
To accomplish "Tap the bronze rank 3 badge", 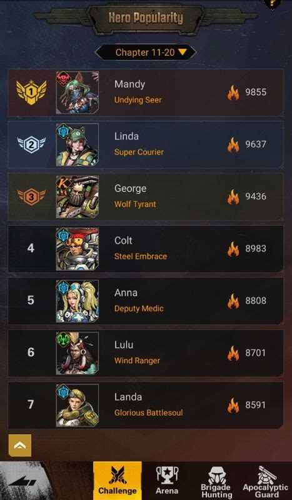I will pyautogui.click(x=31, y=197).
